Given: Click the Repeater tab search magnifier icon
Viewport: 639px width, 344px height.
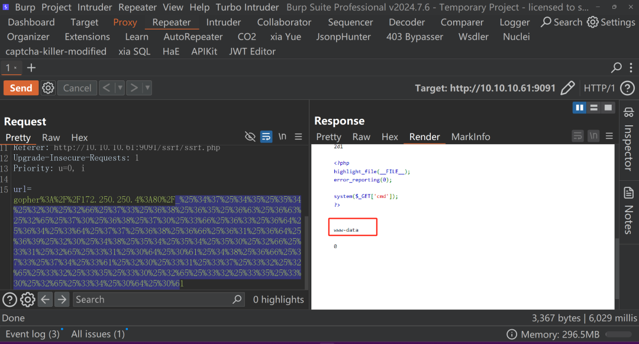Looking at the screenshot, I should (616, 67).
